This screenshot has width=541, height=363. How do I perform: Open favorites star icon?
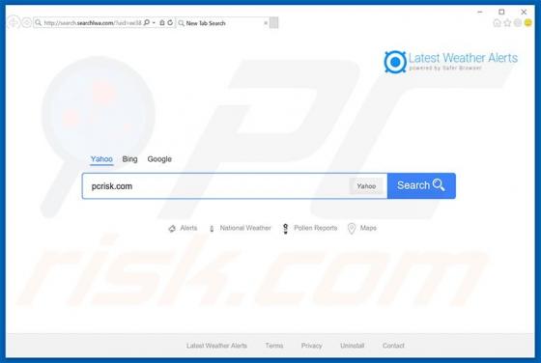(x=507, y=23)
